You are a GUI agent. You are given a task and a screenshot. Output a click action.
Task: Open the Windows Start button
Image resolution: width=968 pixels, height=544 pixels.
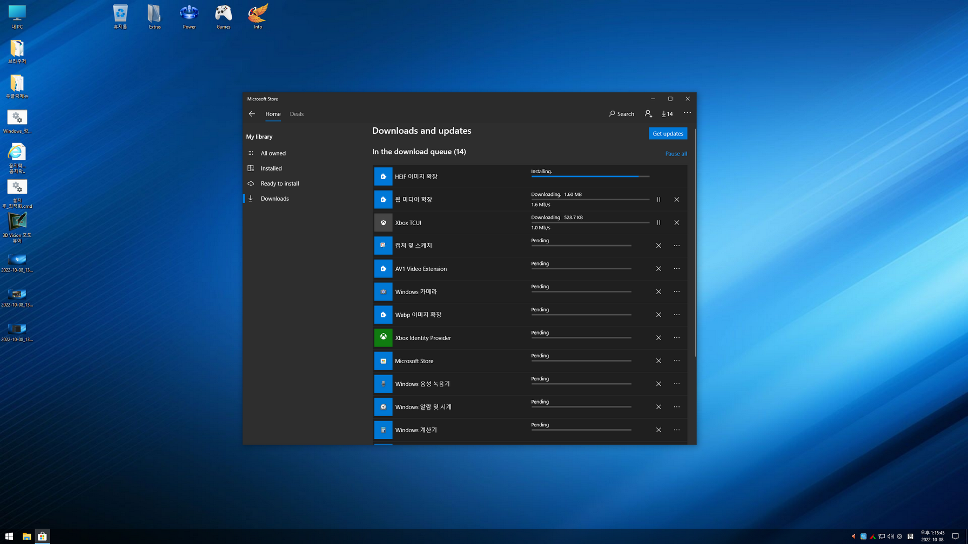pos(9,536)
